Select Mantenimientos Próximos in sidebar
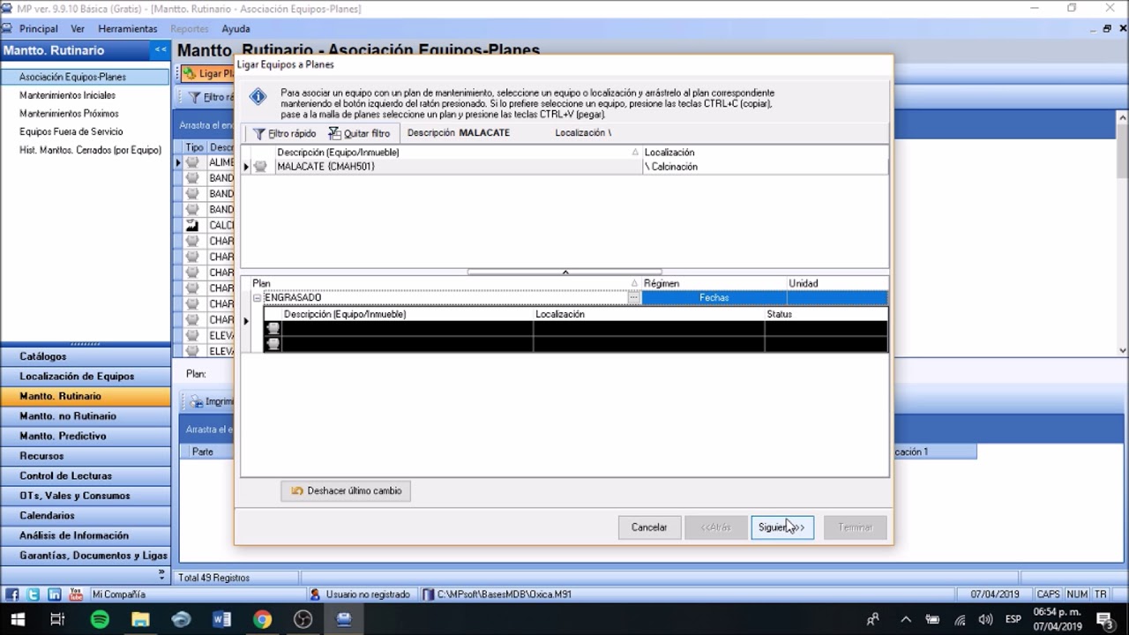 coord(69,114)
